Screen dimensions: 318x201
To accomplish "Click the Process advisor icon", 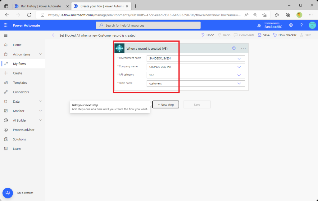I will [x=6, y=130].
